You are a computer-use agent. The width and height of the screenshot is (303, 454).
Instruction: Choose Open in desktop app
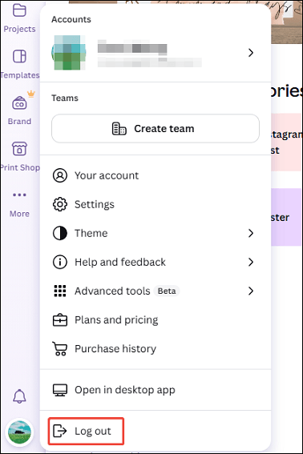156,390
